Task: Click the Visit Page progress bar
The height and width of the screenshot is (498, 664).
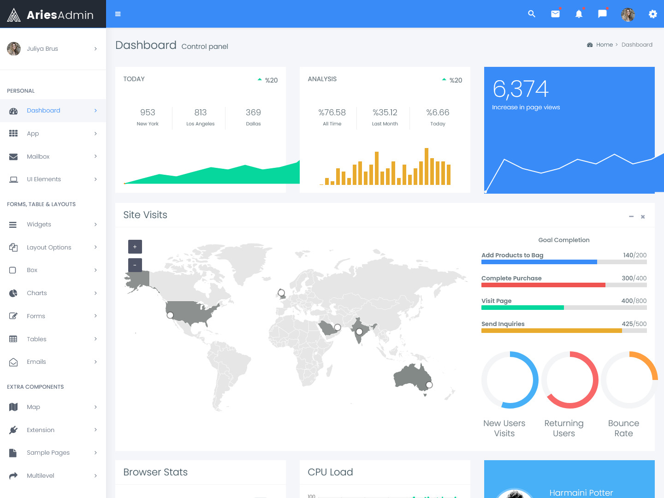Action: [564, 308]
